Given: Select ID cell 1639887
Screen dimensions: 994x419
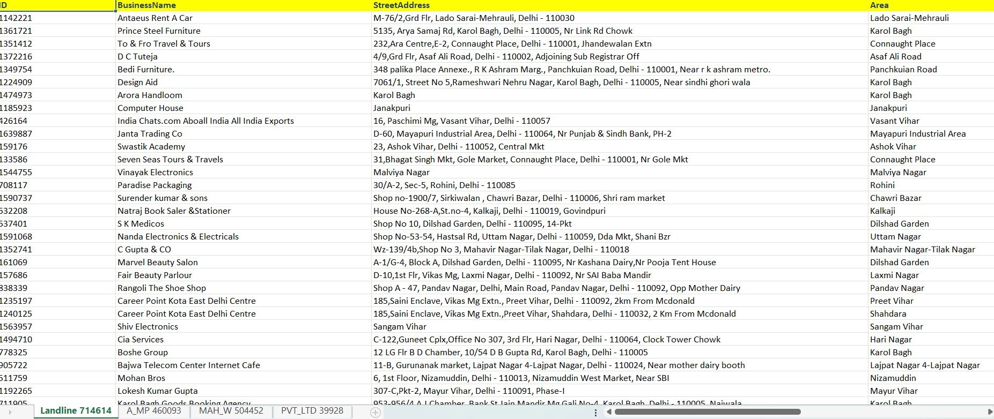Looking at the screenshot, I should 57,133.
